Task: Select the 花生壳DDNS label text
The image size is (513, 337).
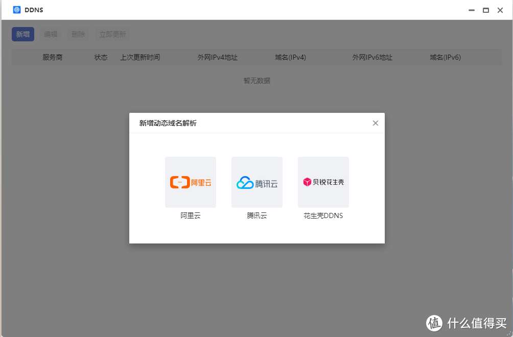Action: [323, 215]
